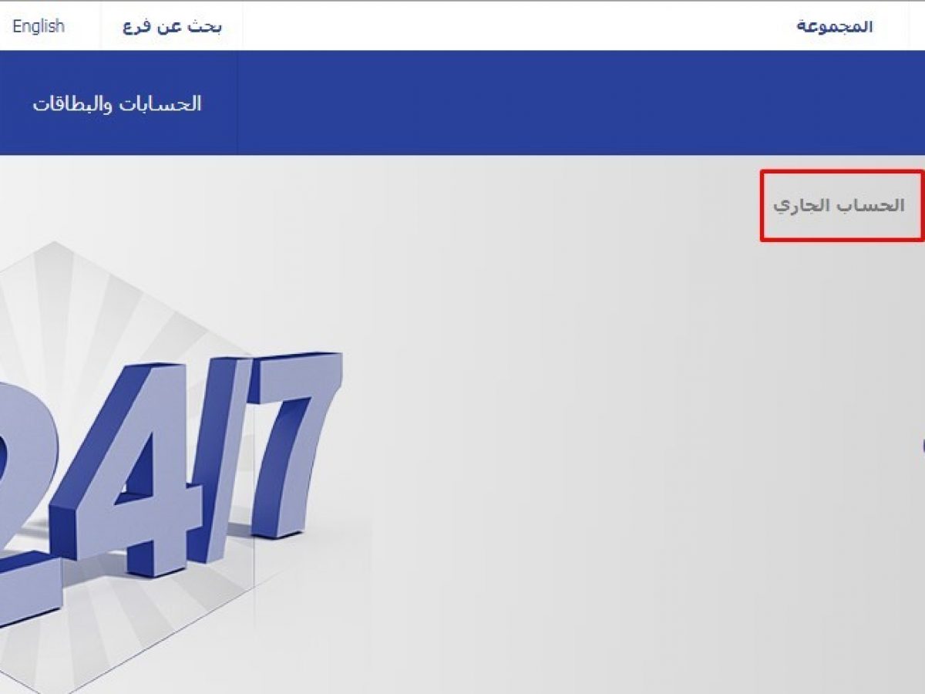Choose the Find a Branch (بحث عن فرع) link
Image resolution: width=925 pixels, height=694 pixels.
(x=172, y=26)
